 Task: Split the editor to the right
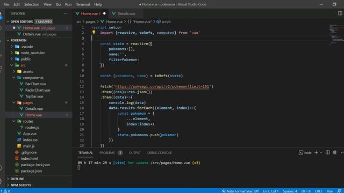(340, 13)
